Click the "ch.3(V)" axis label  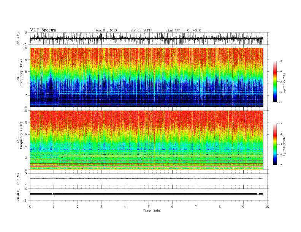[18, 179]
